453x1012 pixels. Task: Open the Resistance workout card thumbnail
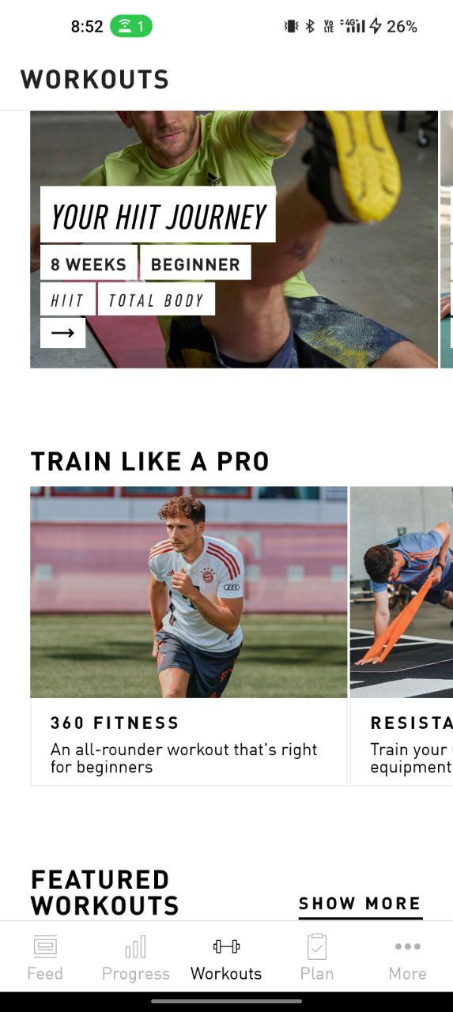(x=402, y=592)
